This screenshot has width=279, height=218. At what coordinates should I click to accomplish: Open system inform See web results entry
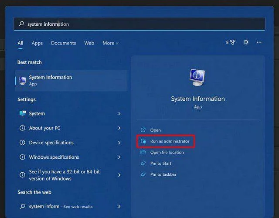(x=71, y=206)
